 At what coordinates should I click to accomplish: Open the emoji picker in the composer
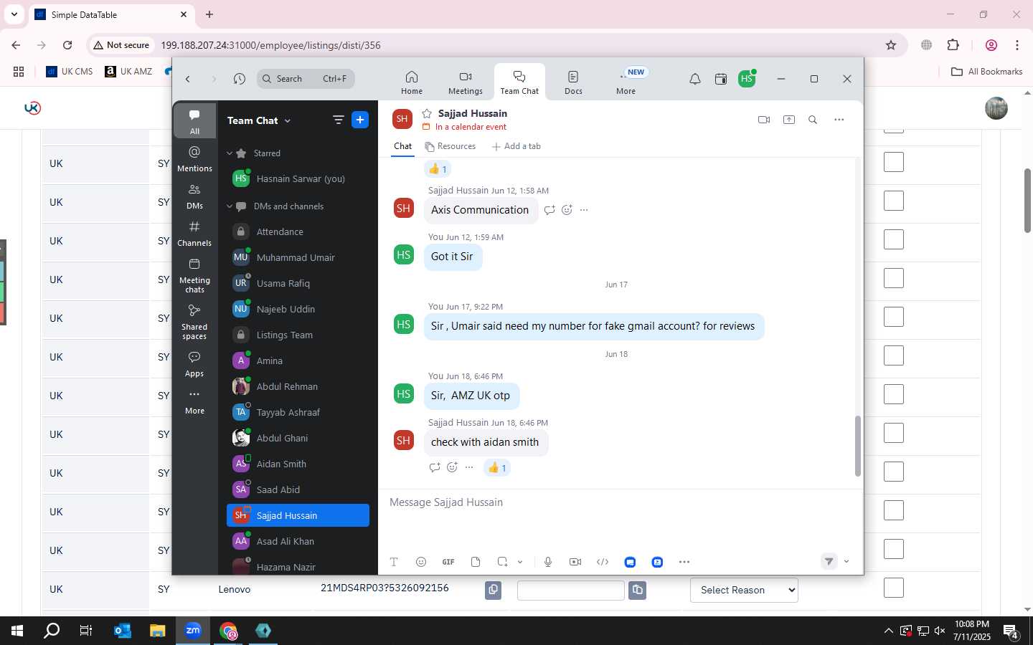click(x=421, y=562)
